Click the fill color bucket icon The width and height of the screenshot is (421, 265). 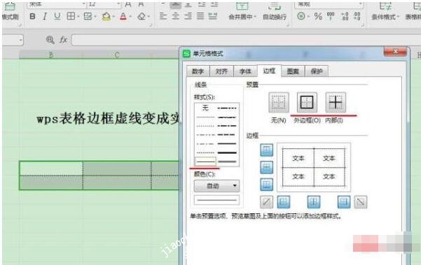[x=106, y=17]
